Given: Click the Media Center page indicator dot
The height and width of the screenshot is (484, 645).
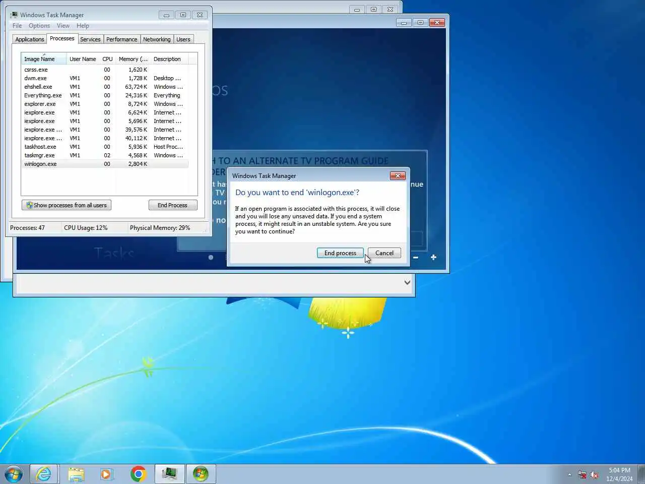Looking at the screenshot, I should click(x=211, y=257).
